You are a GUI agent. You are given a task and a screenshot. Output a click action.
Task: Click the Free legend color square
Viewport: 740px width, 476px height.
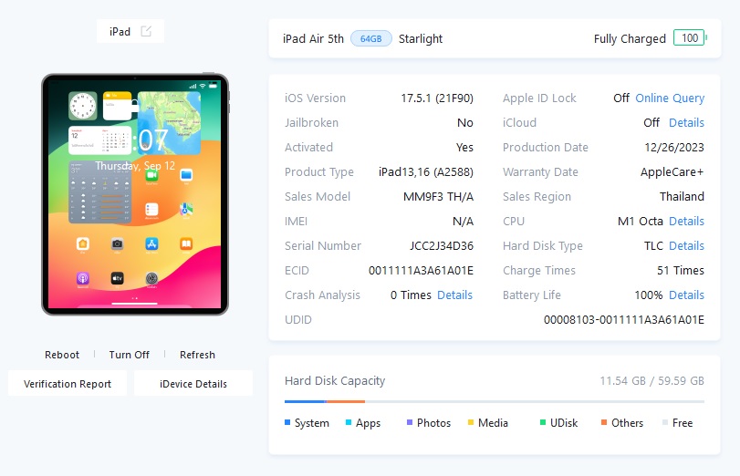[x=665, y=422]
